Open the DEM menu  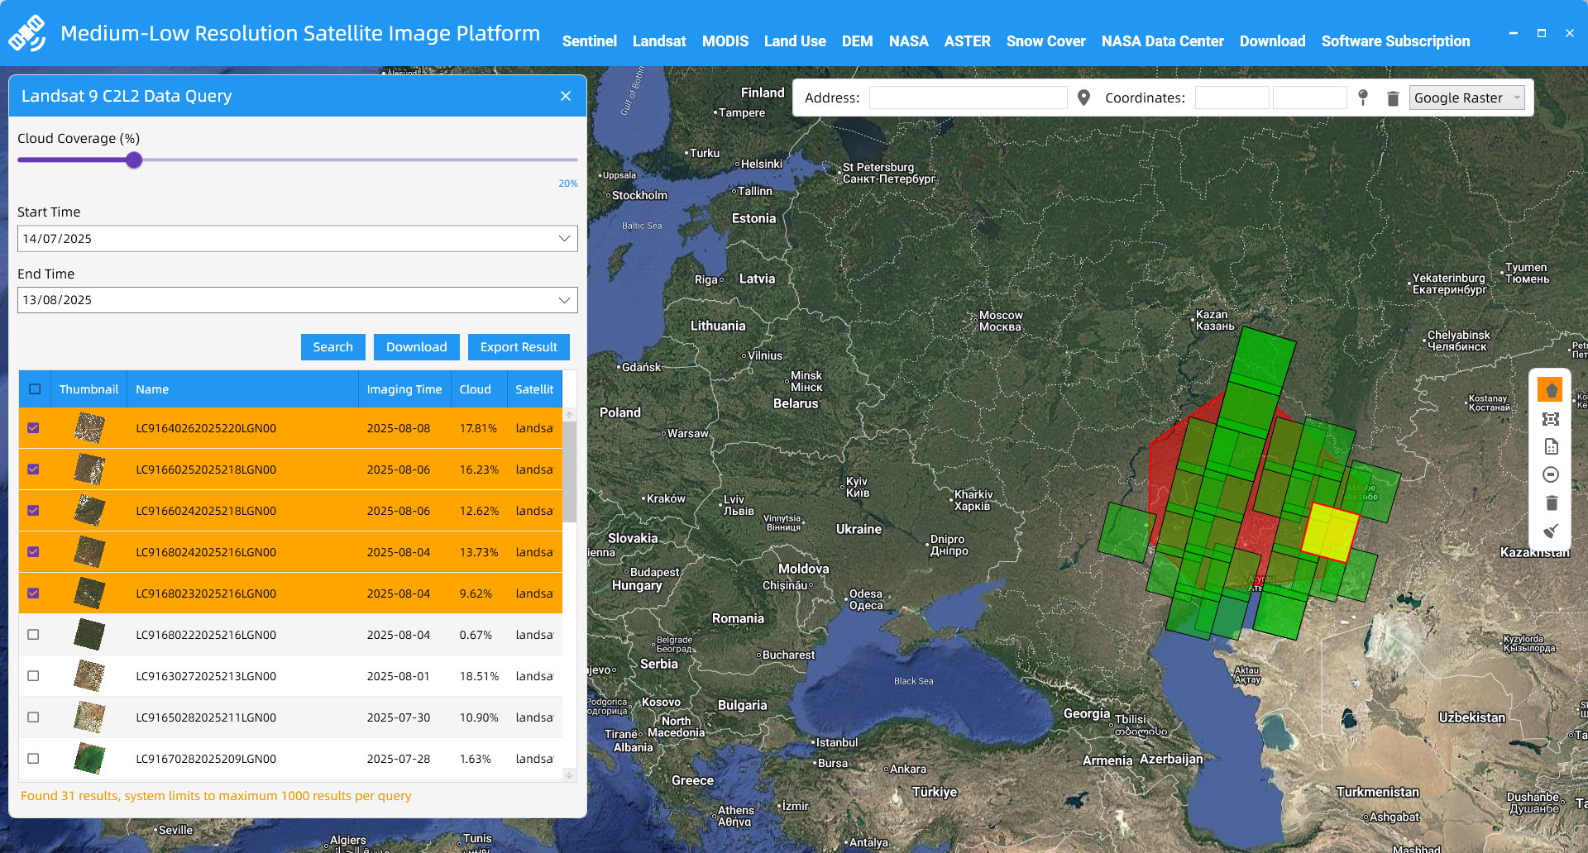pos(858,41)
